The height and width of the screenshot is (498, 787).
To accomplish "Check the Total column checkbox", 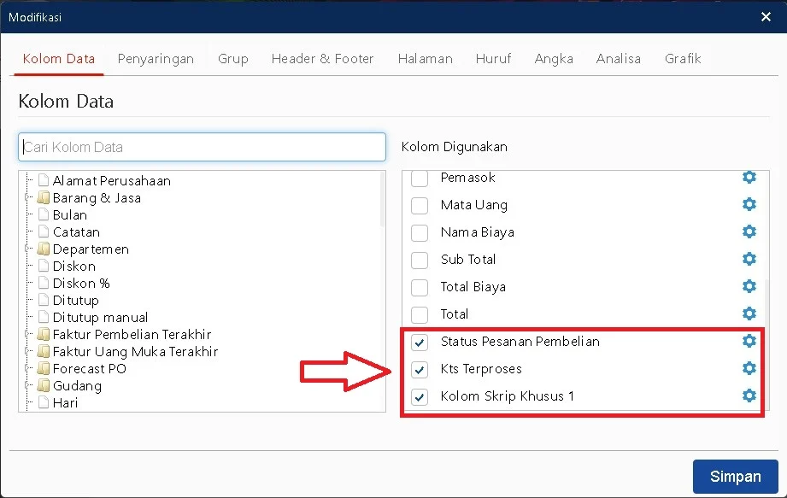I will (x=420, y=314).
